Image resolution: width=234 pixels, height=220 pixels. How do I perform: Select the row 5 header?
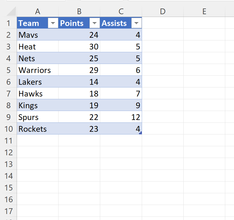coord(8,70)
